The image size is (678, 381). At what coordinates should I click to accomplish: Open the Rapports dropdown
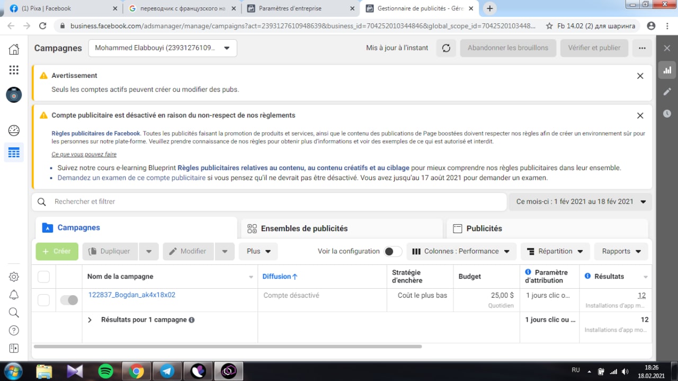(621, 251)
